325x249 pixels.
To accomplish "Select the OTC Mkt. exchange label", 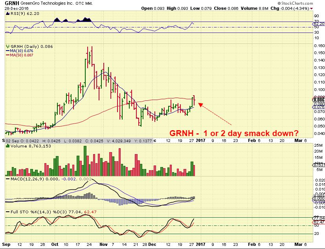I will point(84,4).
